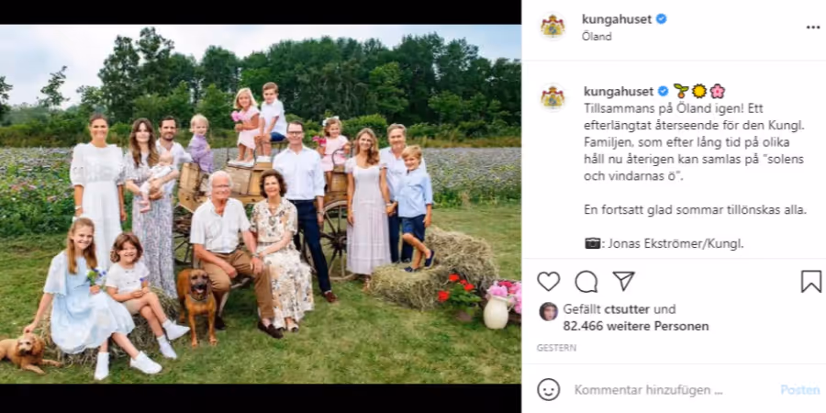View the 82.466 weitere Personen likes list
This screenshot has height=413, width=826.
[636, 326]
